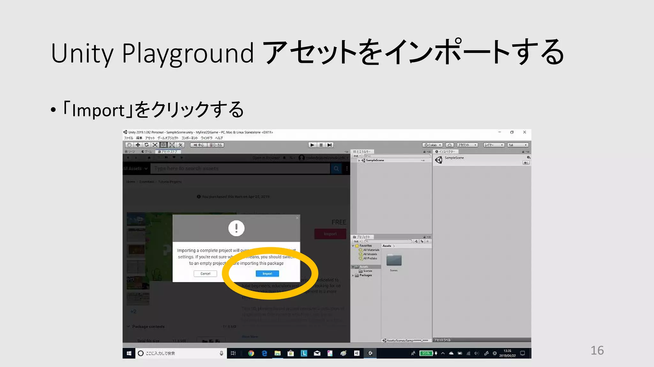Image resolution: width=654 pixels, height=367 pixels.
Task: Open the All Assets category dropdown
Action: [x=135, y=169]
